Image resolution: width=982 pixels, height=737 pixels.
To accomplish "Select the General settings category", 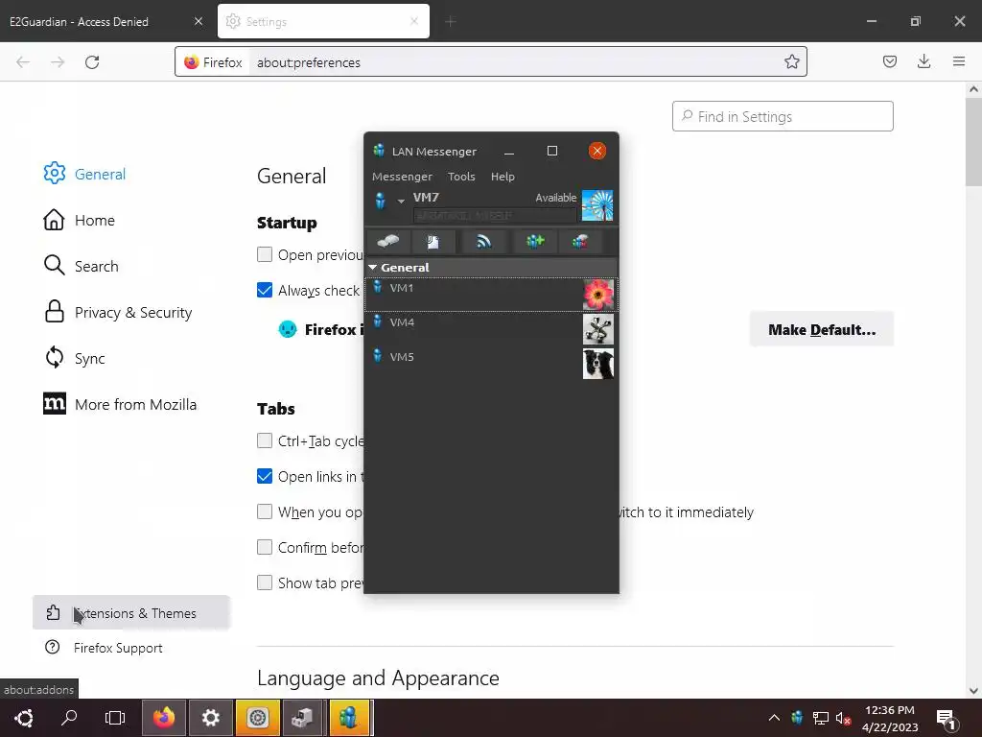I will click(x=84, y=174).
